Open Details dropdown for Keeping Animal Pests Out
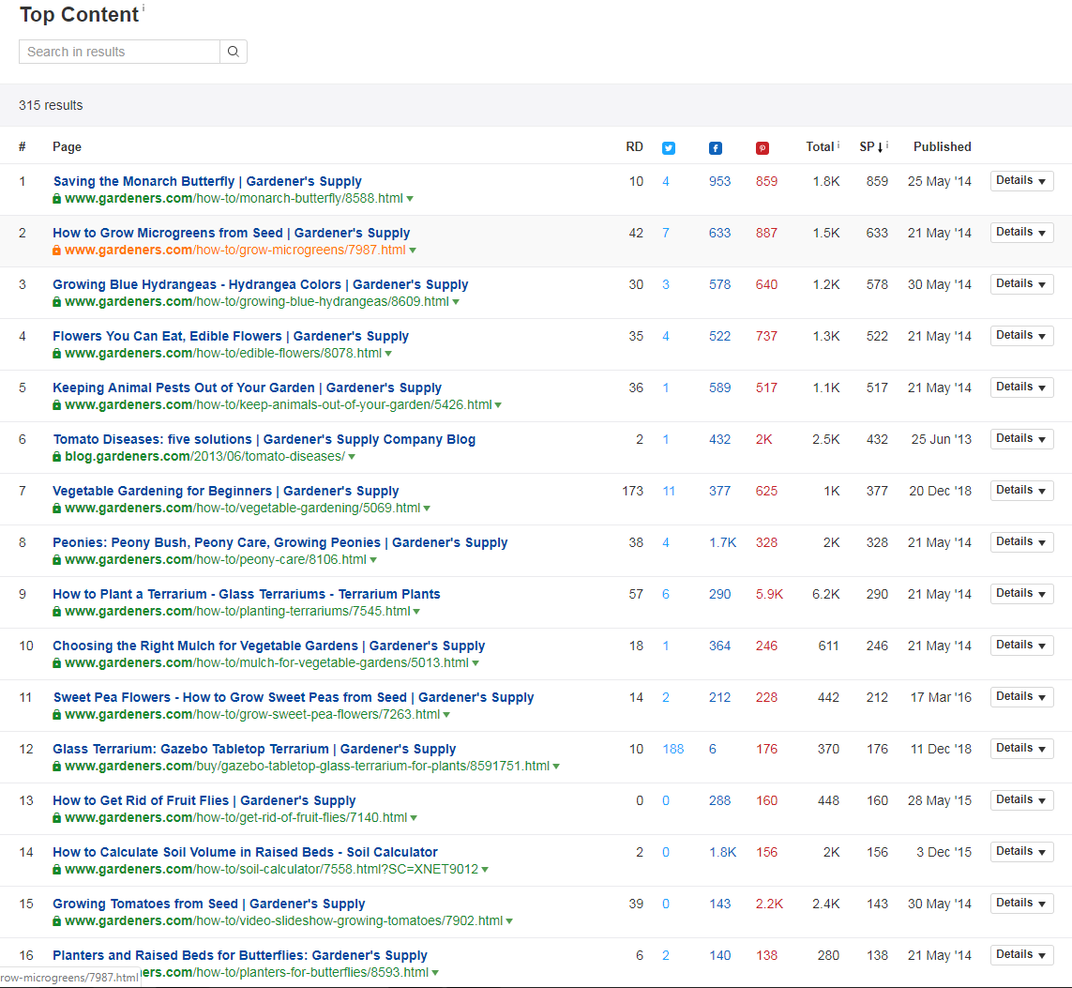1072x988 pixels. 1021,387
